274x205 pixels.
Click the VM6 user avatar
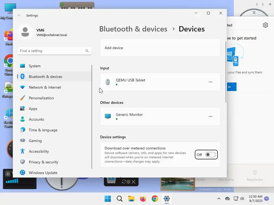coord(25,32)
